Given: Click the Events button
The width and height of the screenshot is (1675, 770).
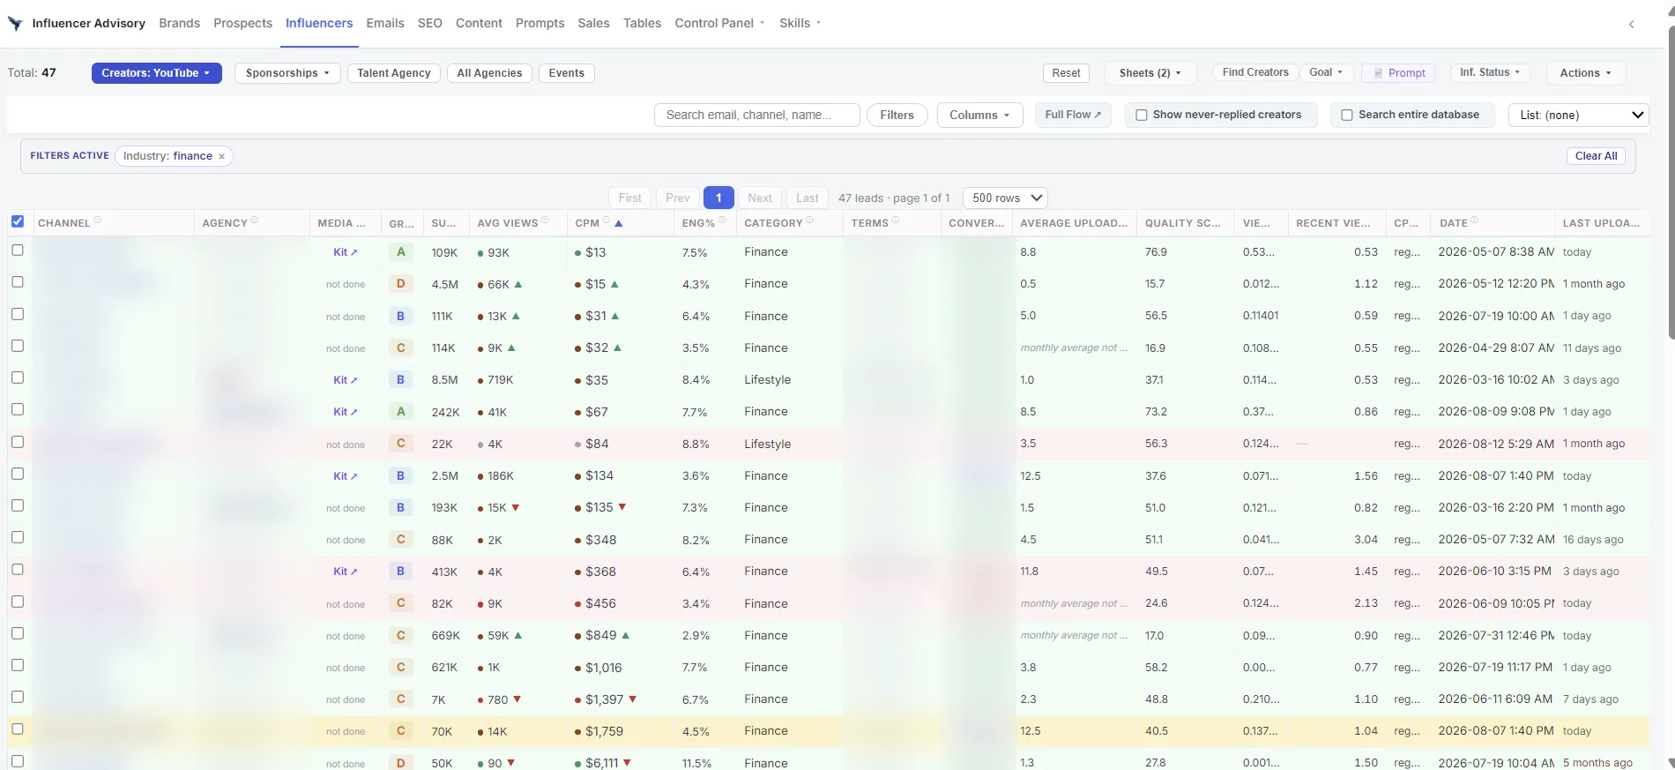Looking at the screenshot, I should click(566, 73).
